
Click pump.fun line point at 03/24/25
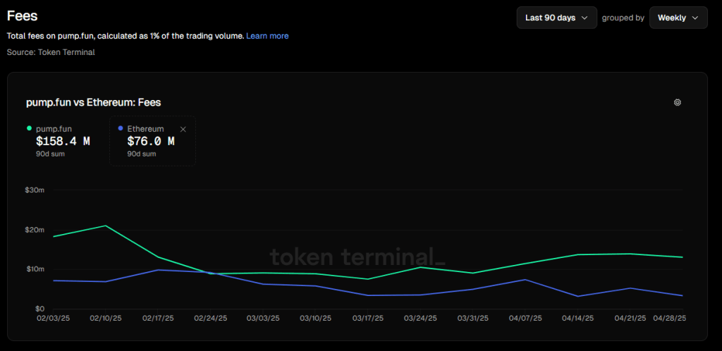(x=420, y=267)
